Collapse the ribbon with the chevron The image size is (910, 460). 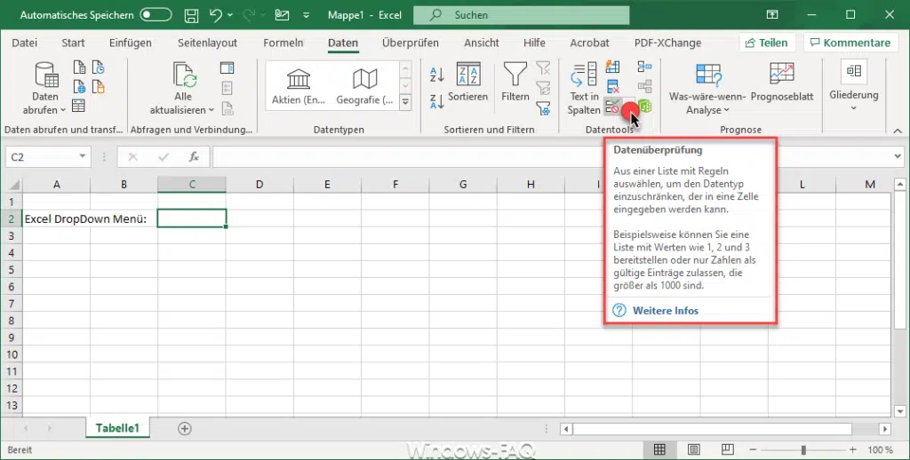[x=898, y=131]
